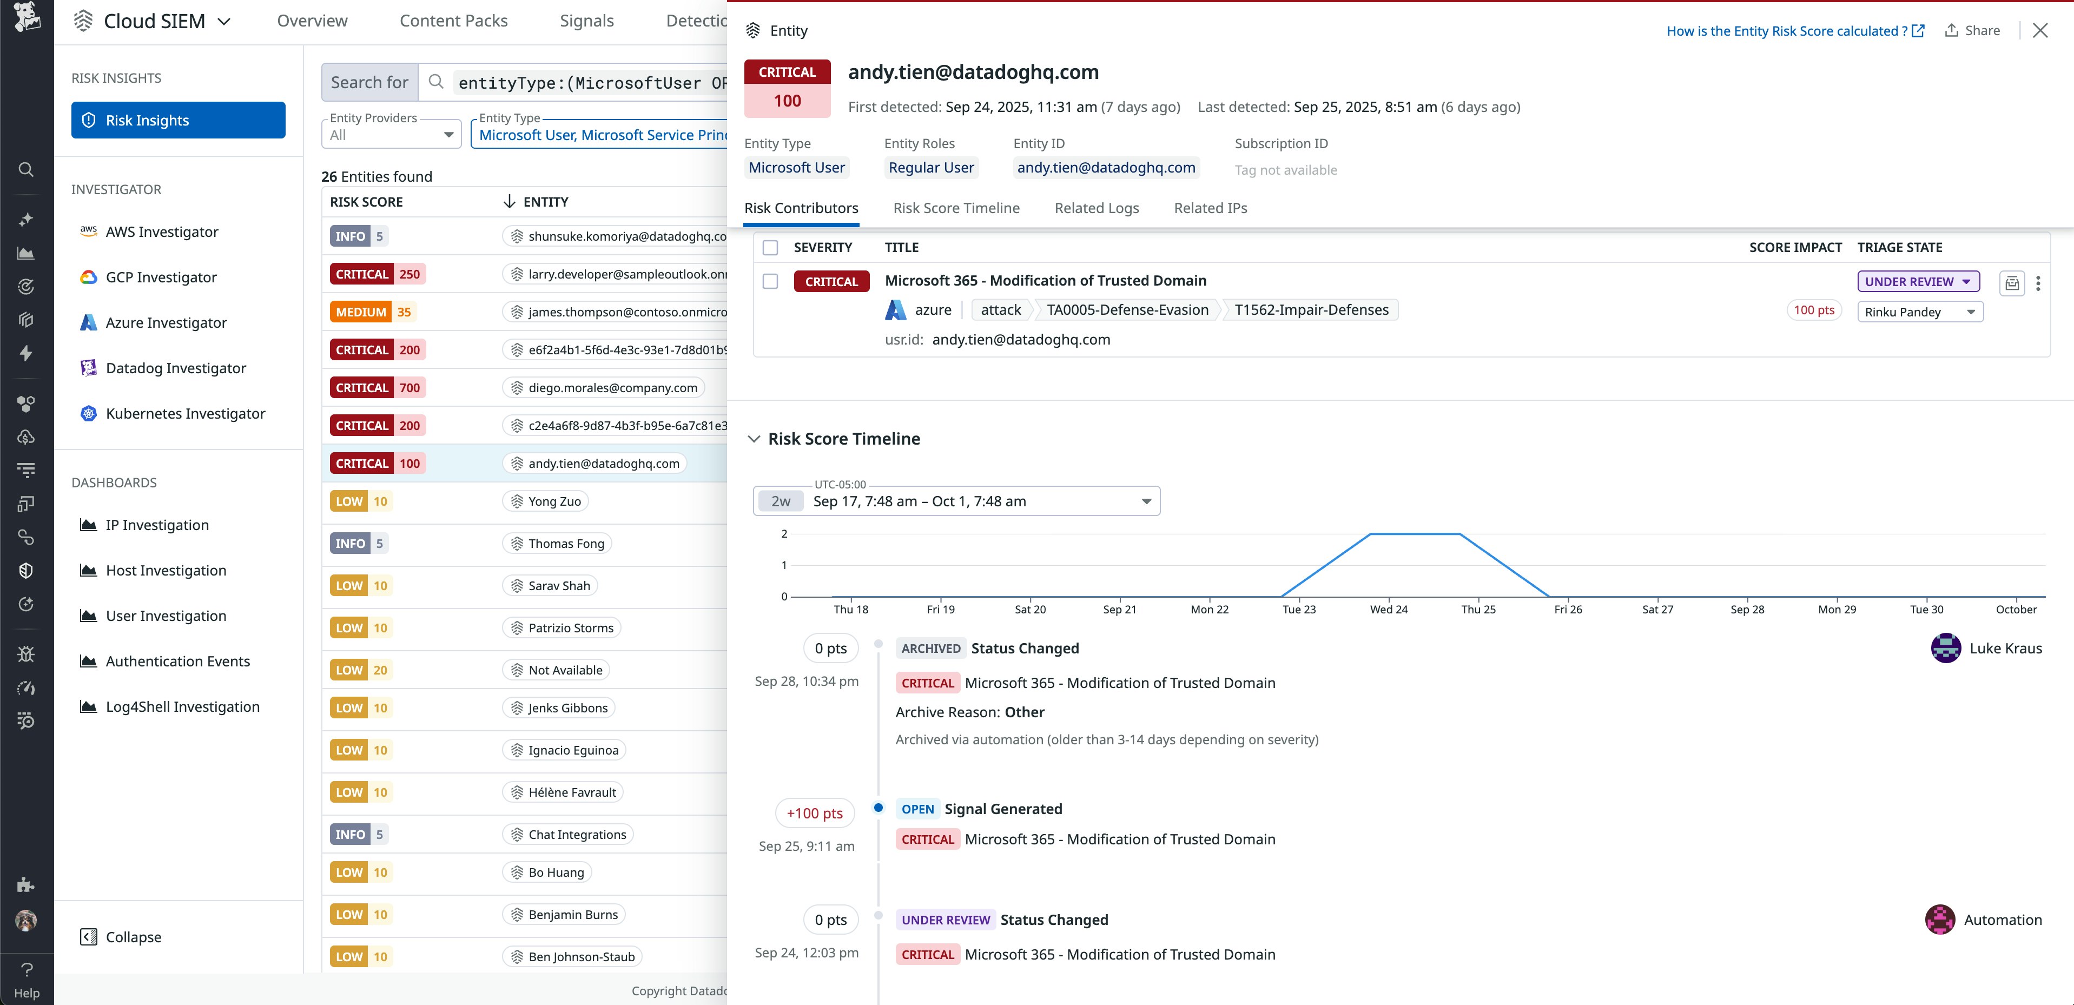This screenshot has width=2074, height=1005.
Task: Open the three-dot menu on signal row
Action: pyautogui.click(x=2038, y=283)
